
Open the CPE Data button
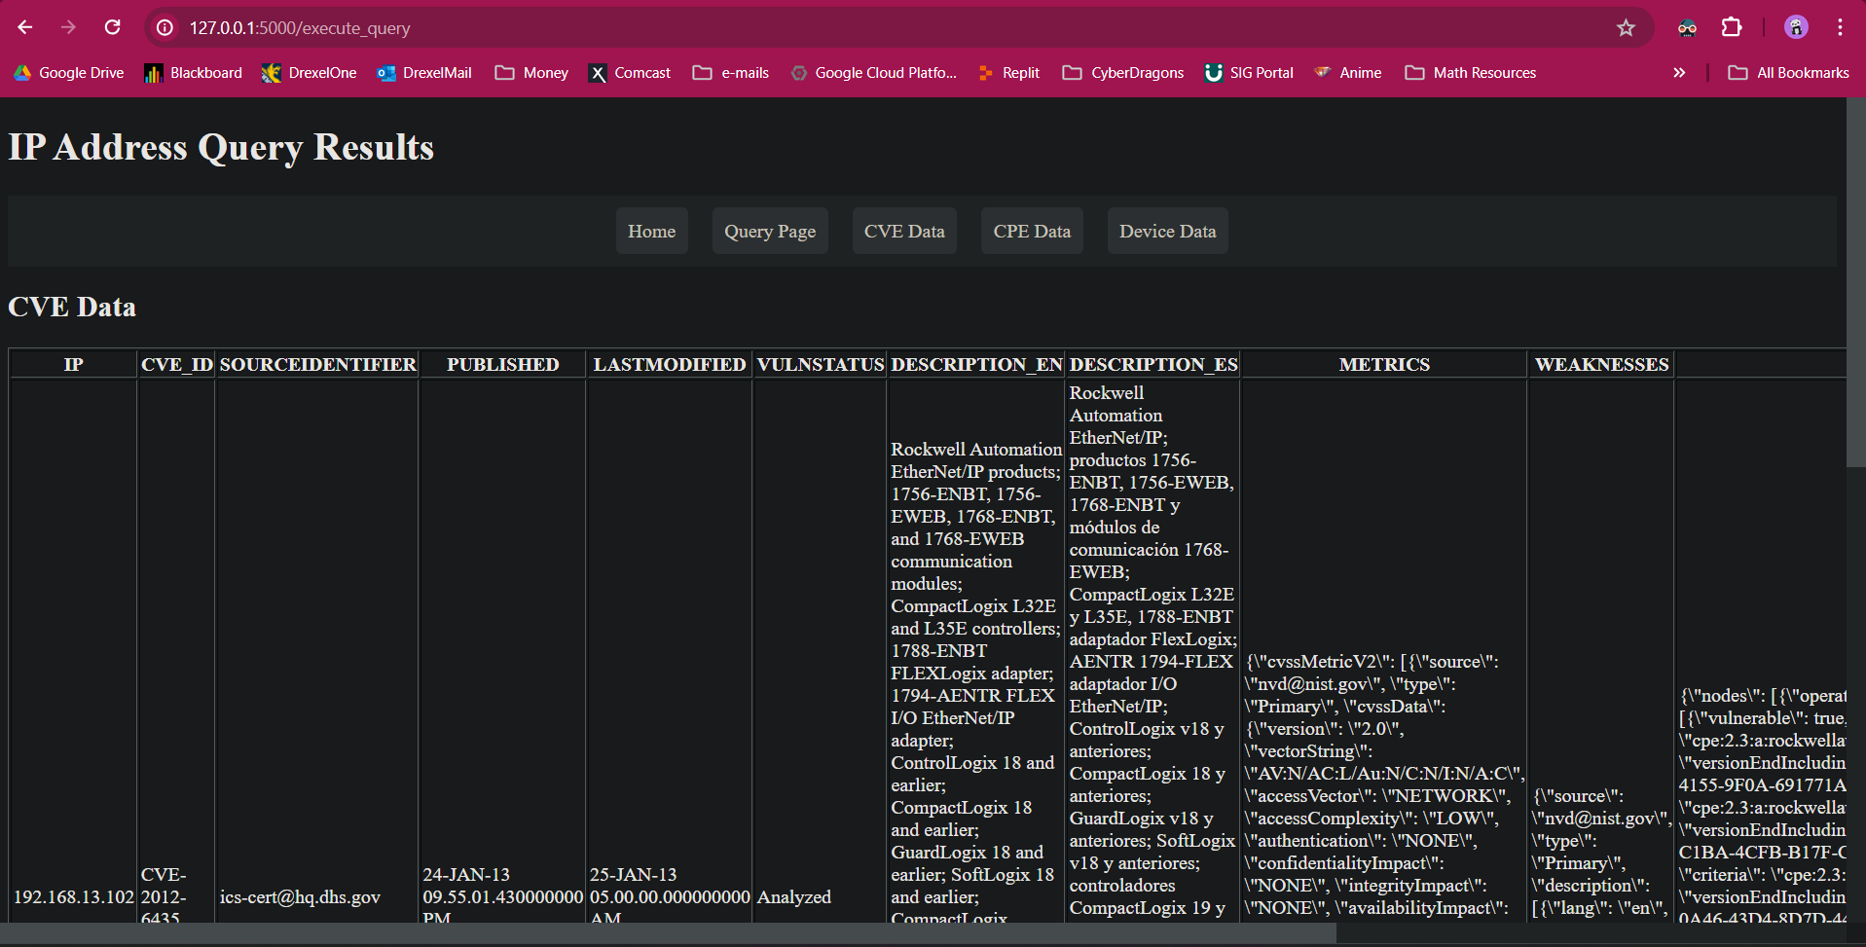pyautogui.click(x=1032, y=231)
